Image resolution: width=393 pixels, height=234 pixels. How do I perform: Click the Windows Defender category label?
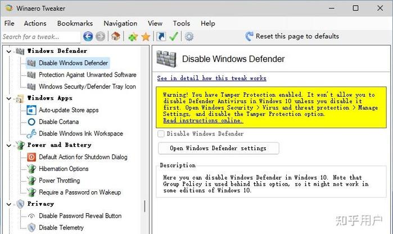click(57, 51)
